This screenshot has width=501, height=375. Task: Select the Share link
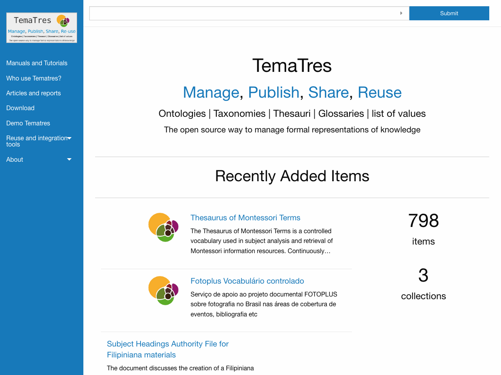coord(329,93)
